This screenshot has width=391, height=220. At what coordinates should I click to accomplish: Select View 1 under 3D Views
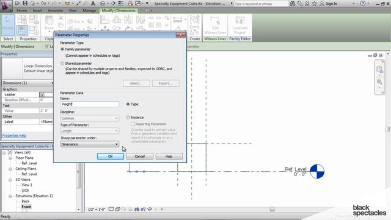point(27,185)
